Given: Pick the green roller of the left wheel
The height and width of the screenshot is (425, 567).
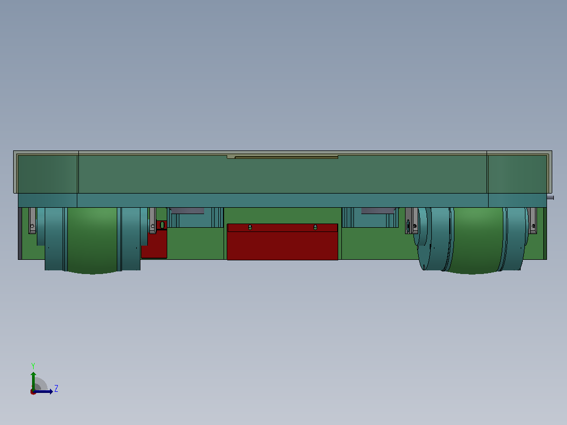Looking at the screenshot, I should (x=92, y=240).
